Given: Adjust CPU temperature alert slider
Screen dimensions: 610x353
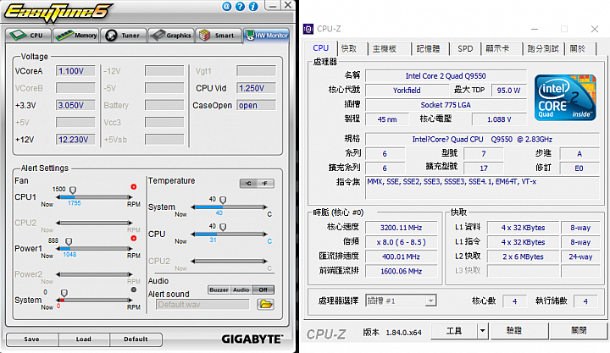Looking at the screenshot, I should click(x=223, y=227).
